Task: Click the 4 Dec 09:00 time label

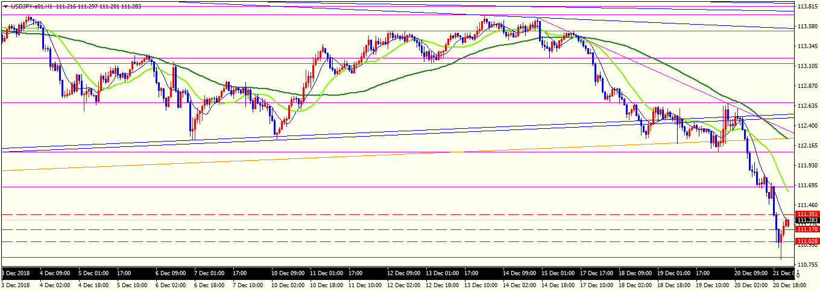Action: tap(56, 273)
